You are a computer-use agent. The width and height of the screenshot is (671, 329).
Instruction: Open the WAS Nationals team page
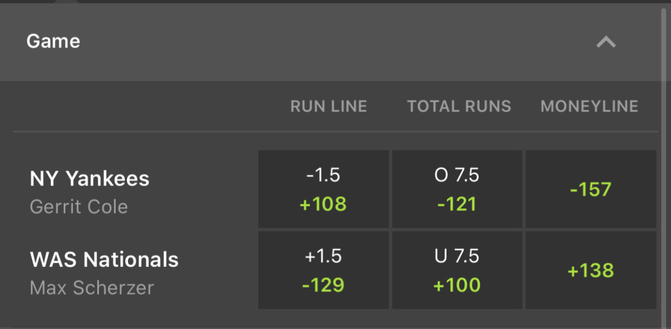(103, 259)
